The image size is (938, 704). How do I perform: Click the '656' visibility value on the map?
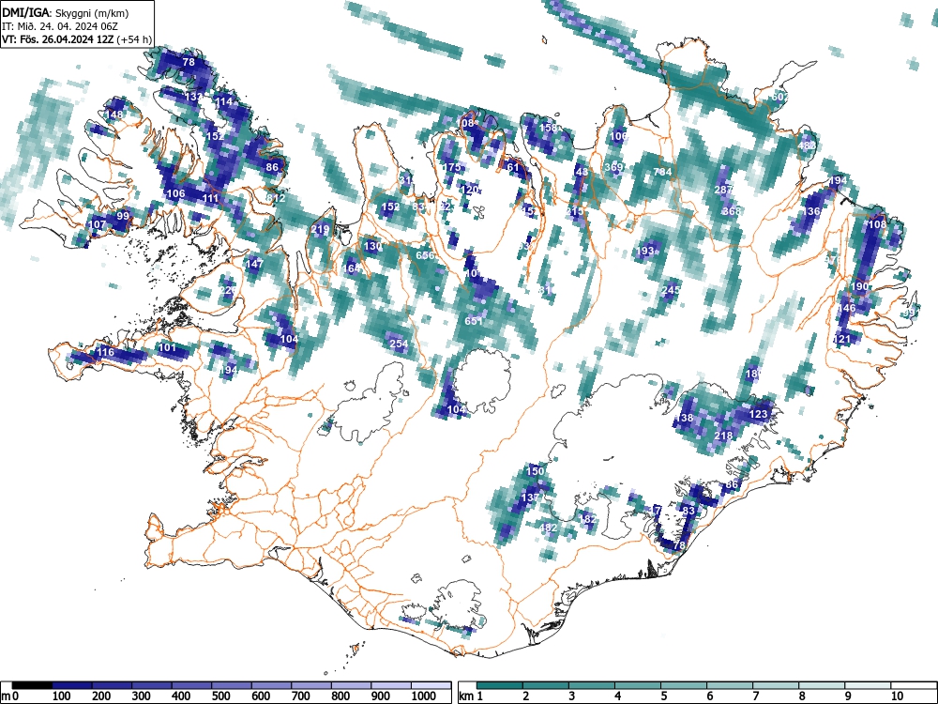click(425, 255)
